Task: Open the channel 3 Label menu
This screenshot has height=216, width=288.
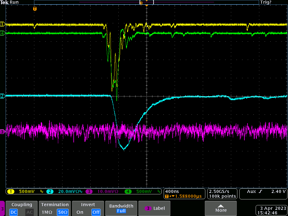Action: [155, 208]
